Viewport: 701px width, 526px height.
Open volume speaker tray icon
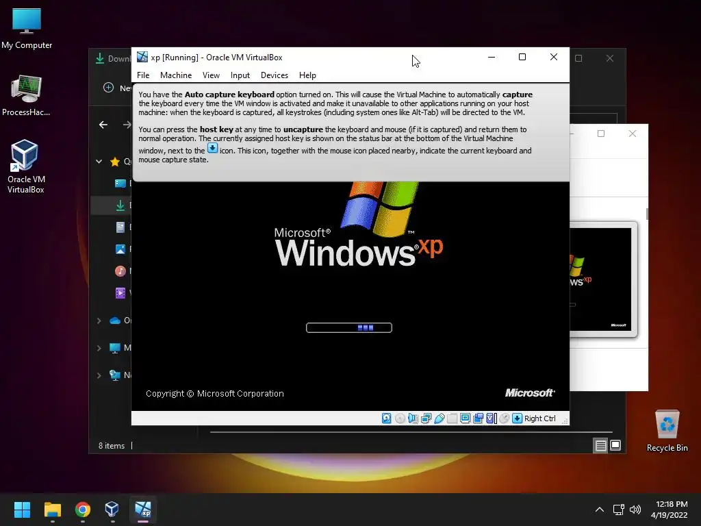[x=635, y=510]
